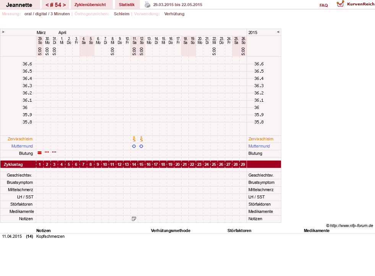
Task: Click the right Notizen row label
Action: (255, 219)
